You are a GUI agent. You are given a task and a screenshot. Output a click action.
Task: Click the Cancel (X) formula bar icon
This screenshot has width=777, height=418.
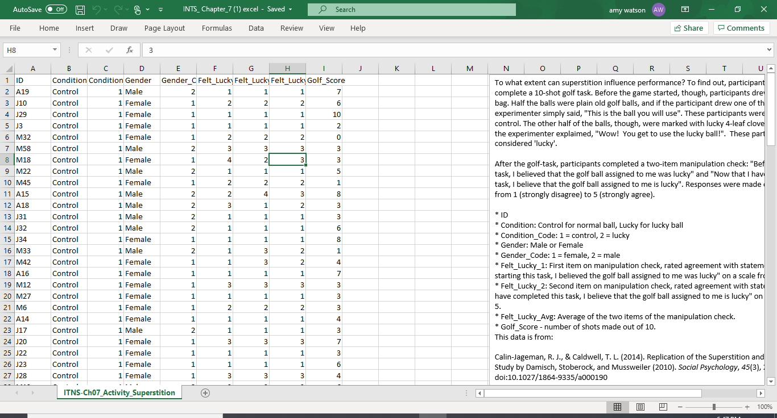click(89, 50)
